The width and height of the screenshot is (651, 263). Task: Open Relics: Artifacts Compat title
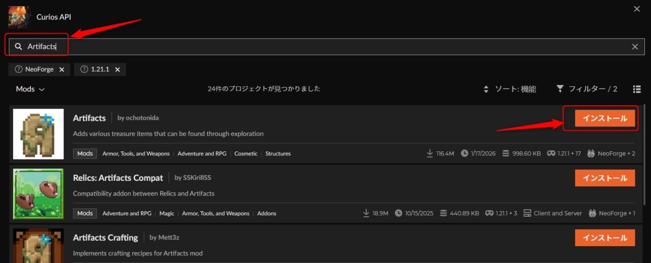coord(118,178)
